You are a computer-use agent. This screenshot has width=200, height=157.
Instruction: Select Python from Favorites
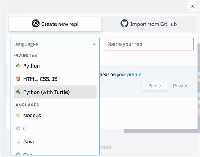(x=55, y=66)
